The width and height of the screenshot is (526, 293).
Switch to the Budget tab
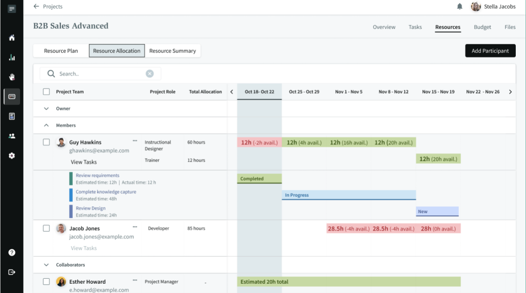482,27
